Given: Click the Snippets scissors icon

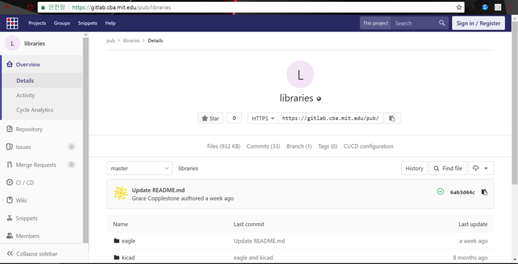Looking at the screenshot, I should (x=10, y=218).
